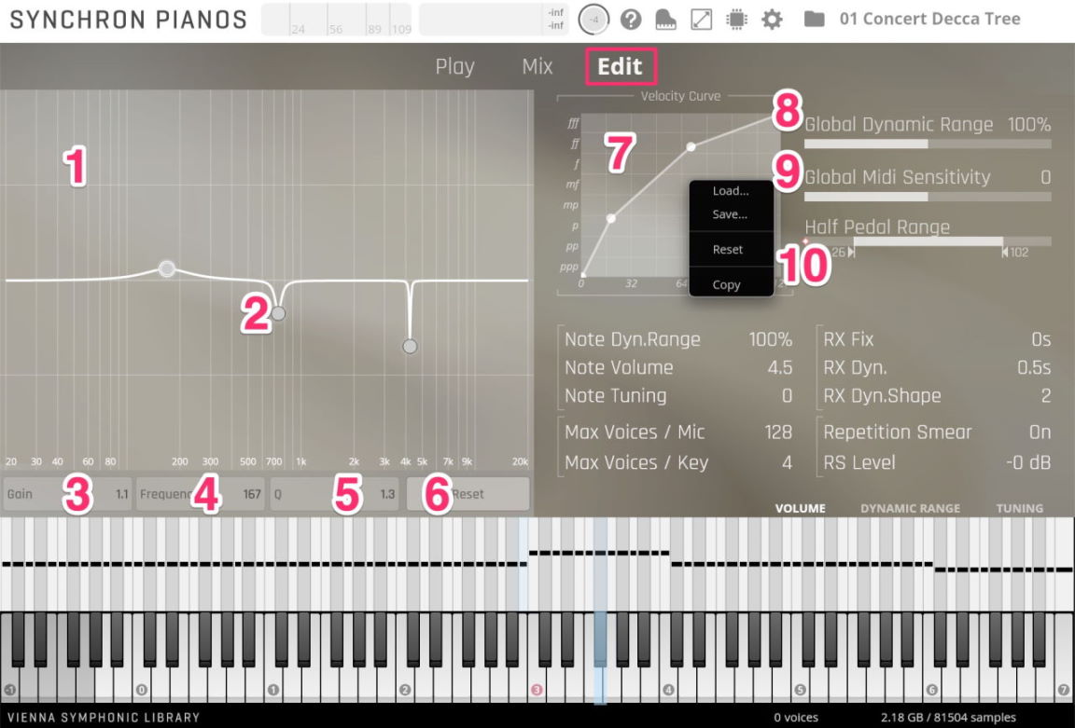Click Note Volume value 4.5

tap(780, 368)
